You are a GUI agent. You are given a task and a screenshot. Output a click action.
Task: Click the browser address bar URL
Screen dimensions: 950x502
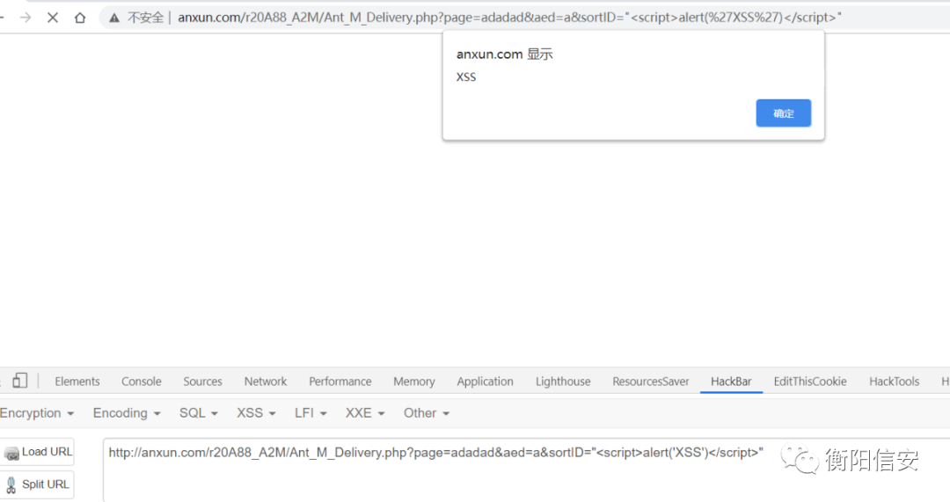click(509, 18)
